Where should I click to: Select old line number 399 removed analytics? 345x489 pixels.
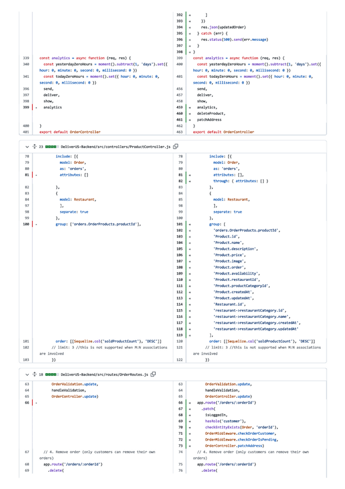pos(25,107)
